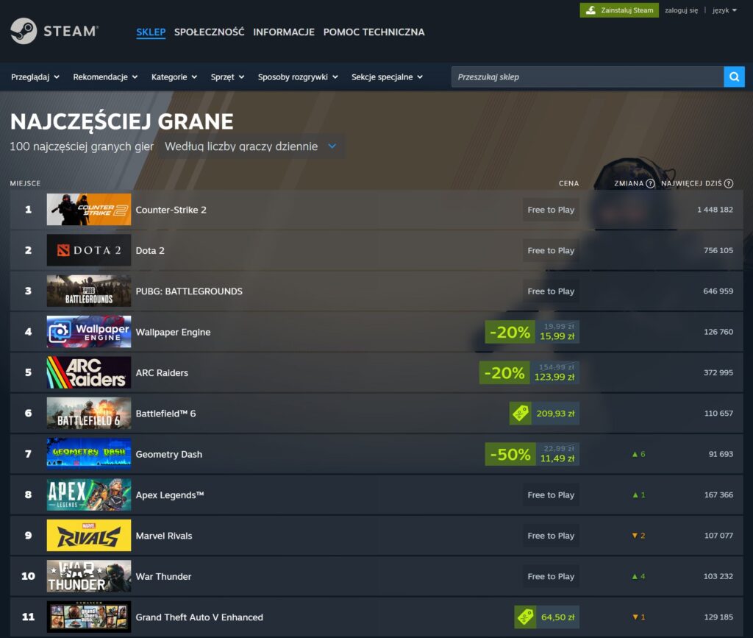Viewport: 753px width, 638px height.
Task: Switch to the SPOŁECZNOŚĆ tab
Action: click(209, 32)
